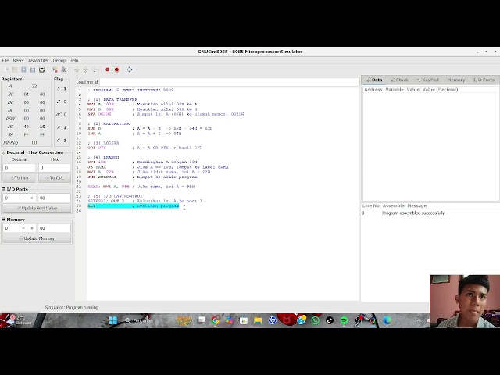
Task: Click the To Dec button
Action: tap(55, 178)
